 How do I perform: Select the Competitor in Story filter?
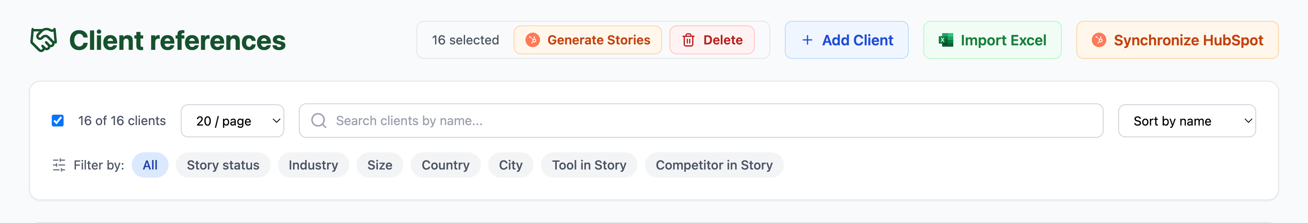coord(714,165)
